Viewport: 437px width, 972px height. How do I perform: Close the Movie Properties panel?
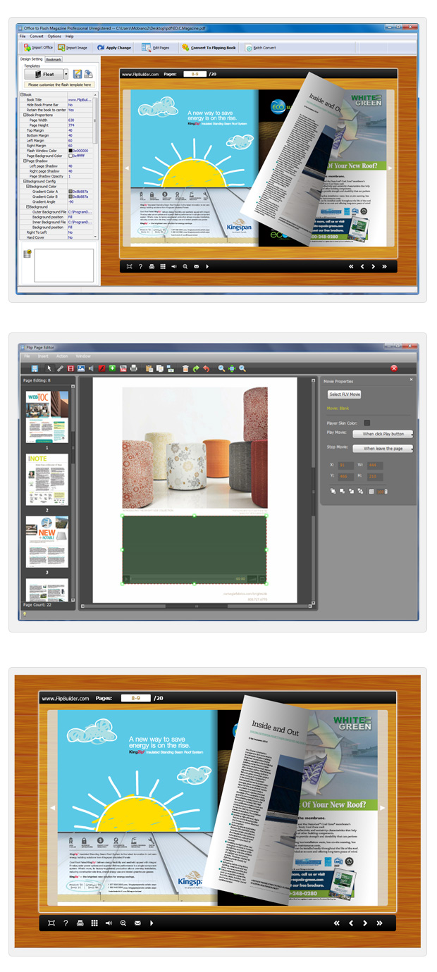tap(412, 380)
